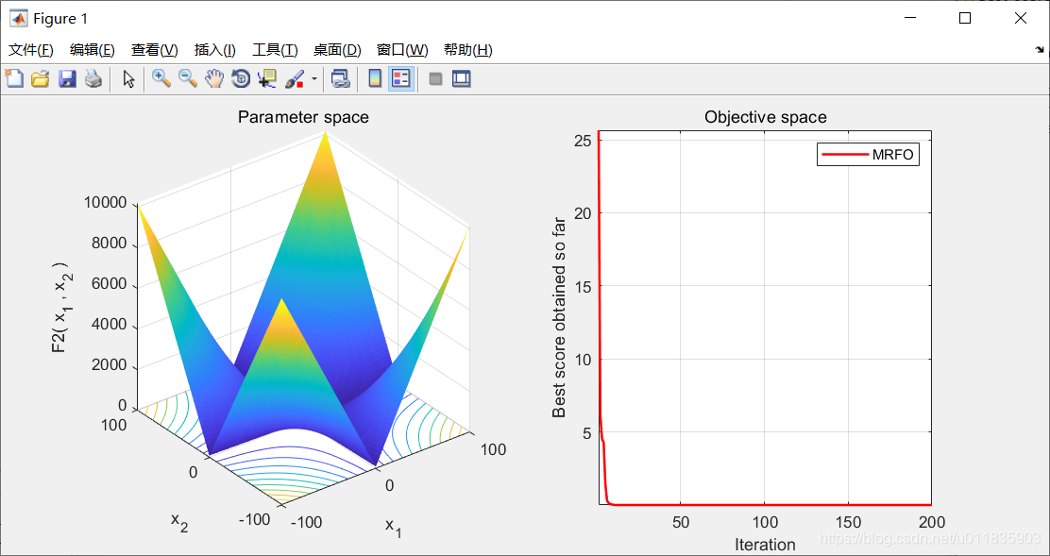Insert Colorbar using toolbar icon
1050x556 pixels.
tap(375, 79)
